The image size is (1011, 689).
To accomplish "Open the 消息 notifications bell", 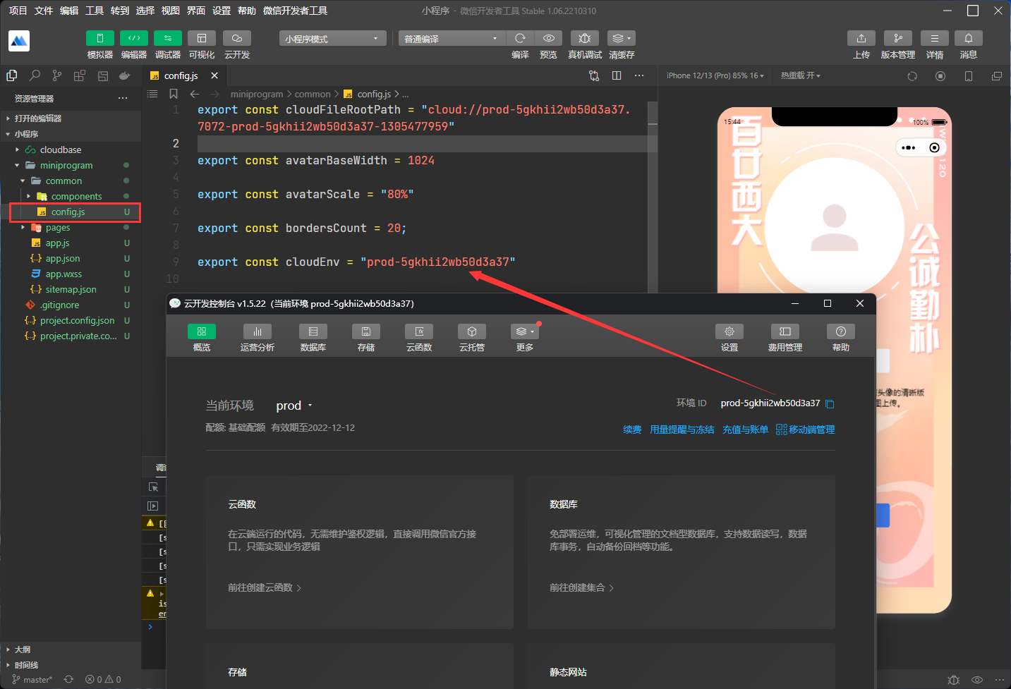I will (969, 38).
